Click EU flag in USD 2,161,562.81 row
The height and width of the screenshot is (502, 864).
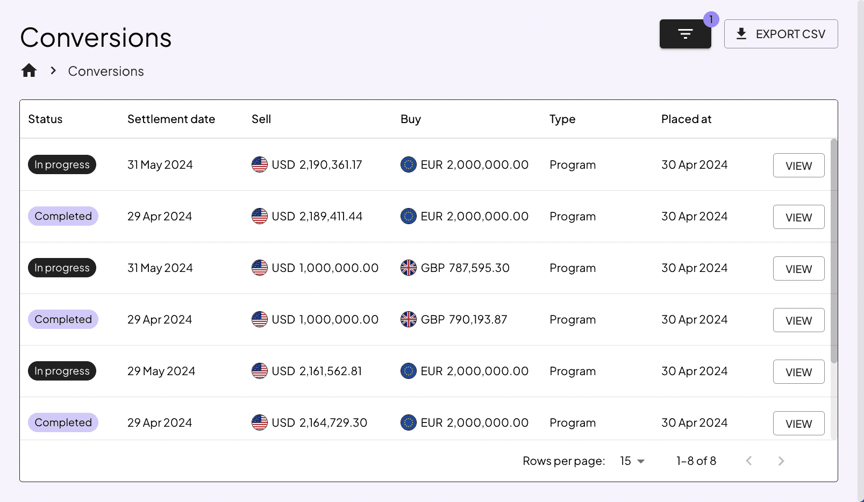click(409, 371)
